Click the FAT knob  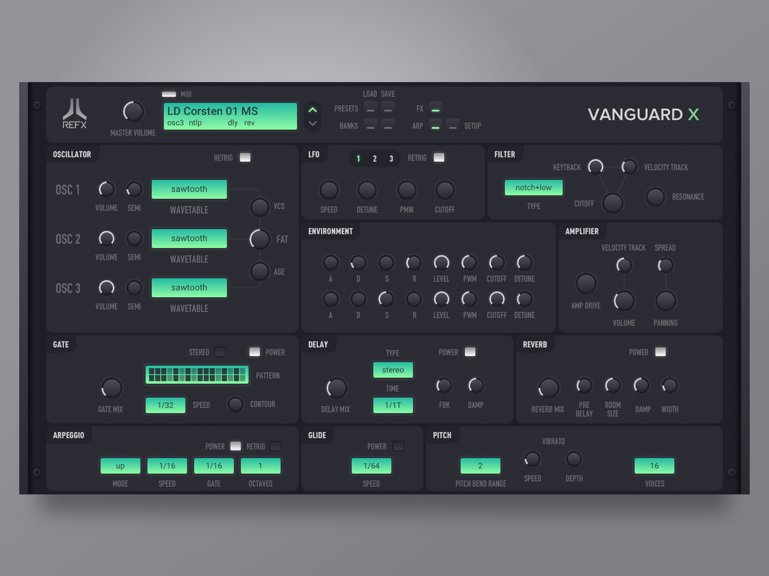[260, 239]
